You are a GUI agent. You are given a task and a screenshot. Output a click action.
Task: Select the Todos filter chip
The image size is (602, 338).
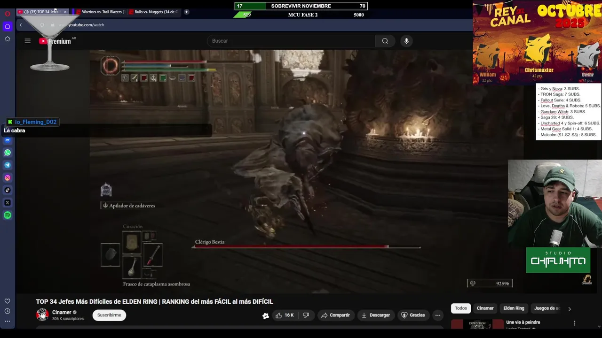point(461,308)
